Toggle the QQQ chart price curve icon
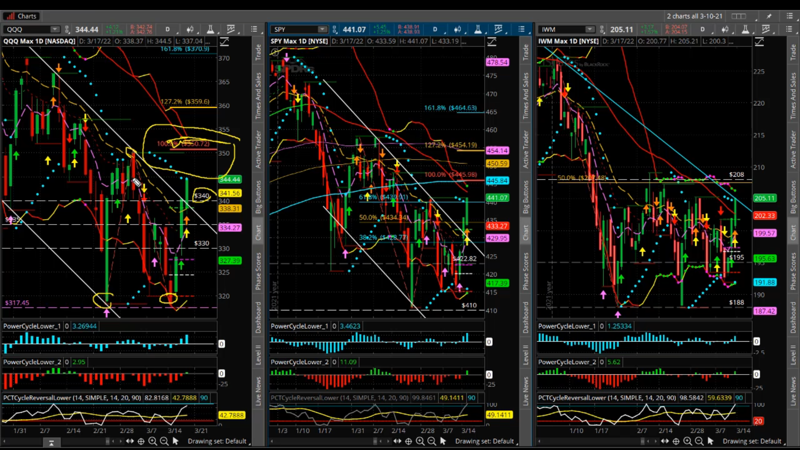The image size is (800, 450). click(x=224, y=41)
